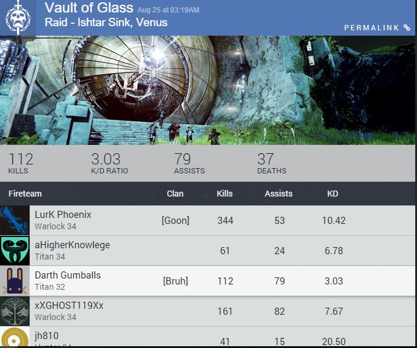
Task: Click the PERMALINK chain icon
Action: click(x=407, y=28)
